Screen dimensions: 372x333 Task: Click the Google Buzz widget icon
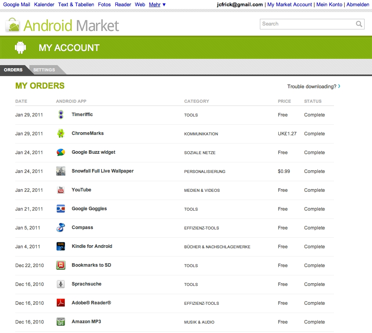click(61, 152)
